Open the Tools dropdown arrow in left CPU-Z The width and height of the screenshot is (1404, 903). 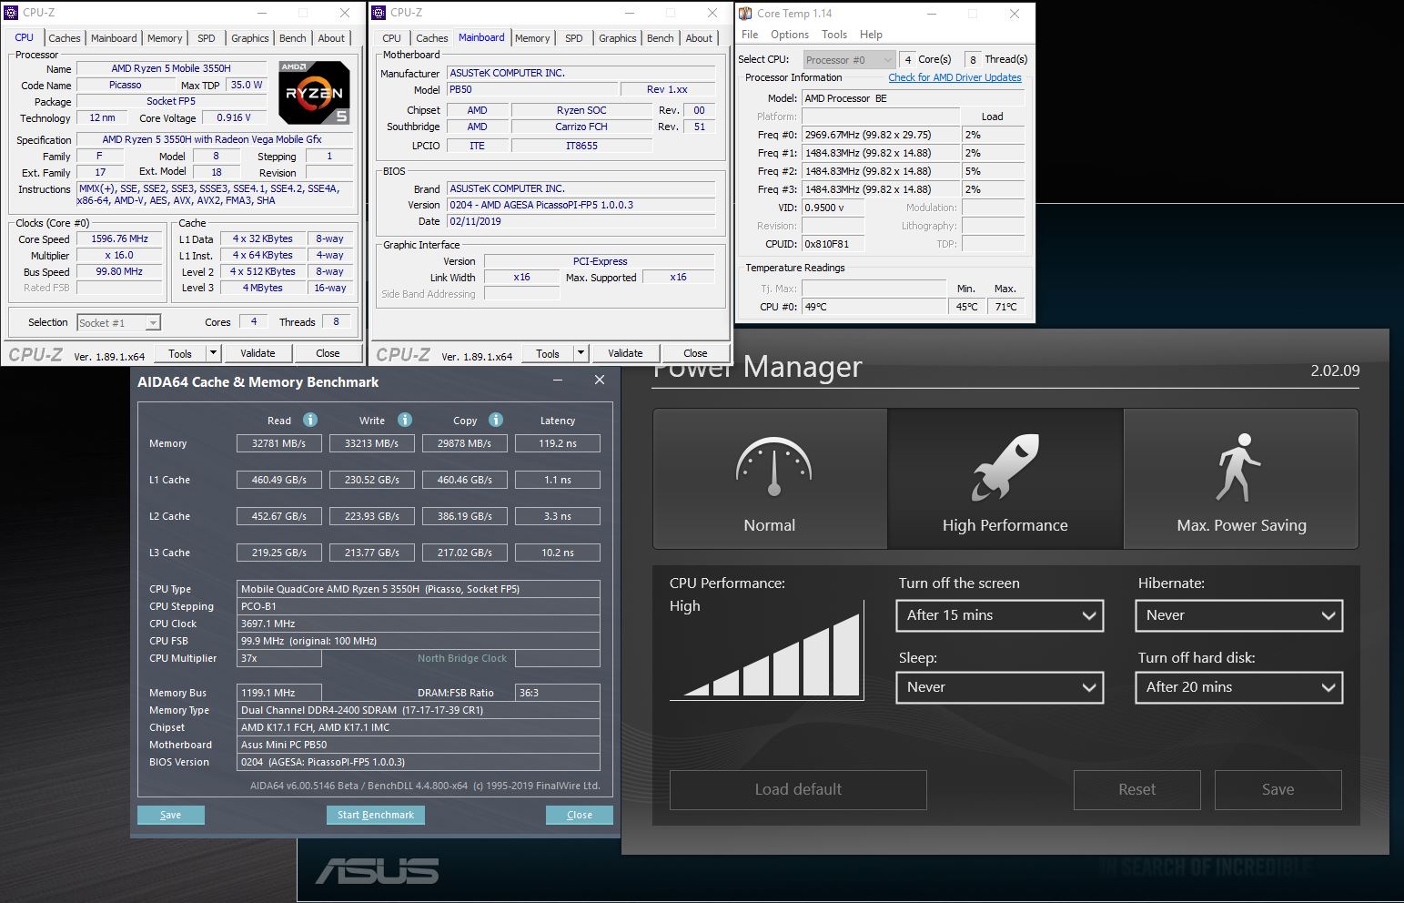213,353
